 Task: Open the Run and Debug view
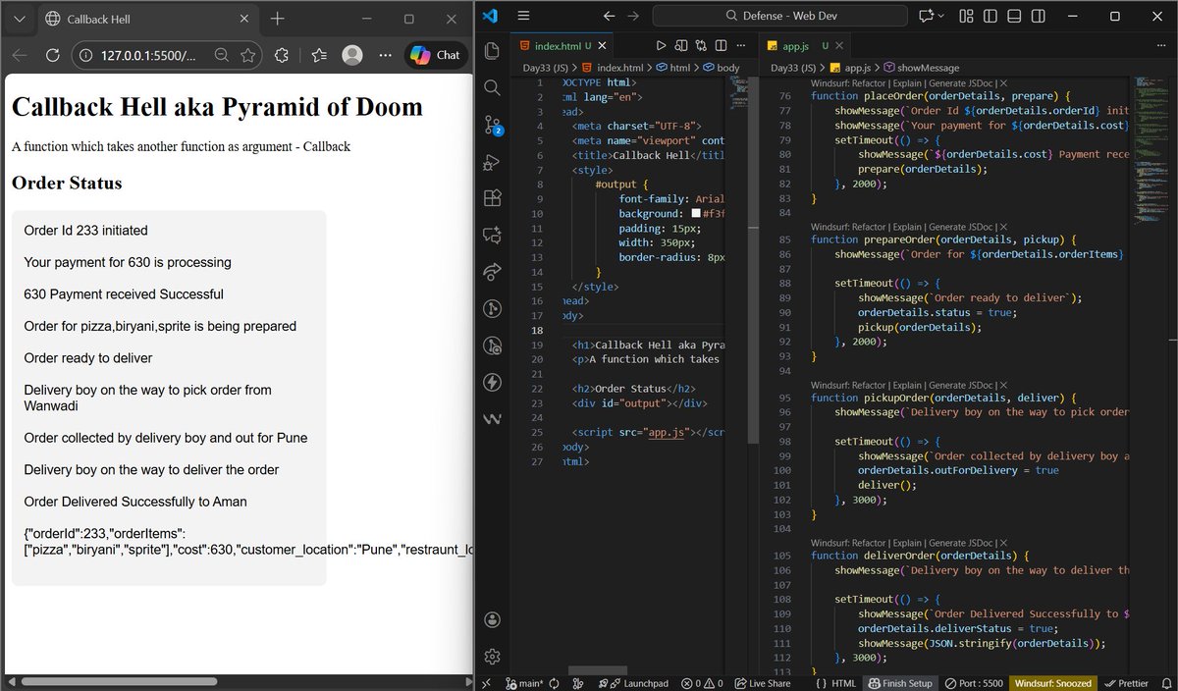pos(492,162)
